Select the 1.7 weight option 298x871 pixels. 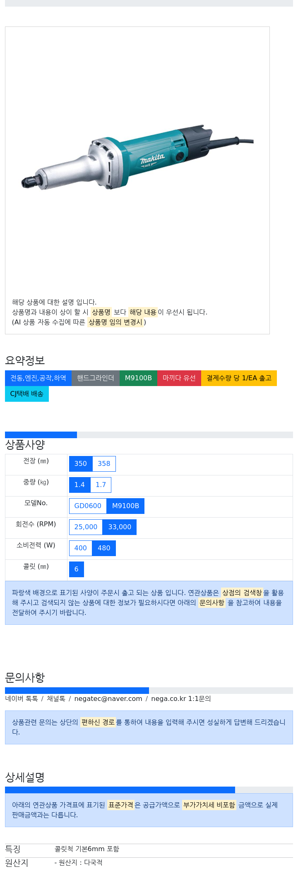point(101,485)
